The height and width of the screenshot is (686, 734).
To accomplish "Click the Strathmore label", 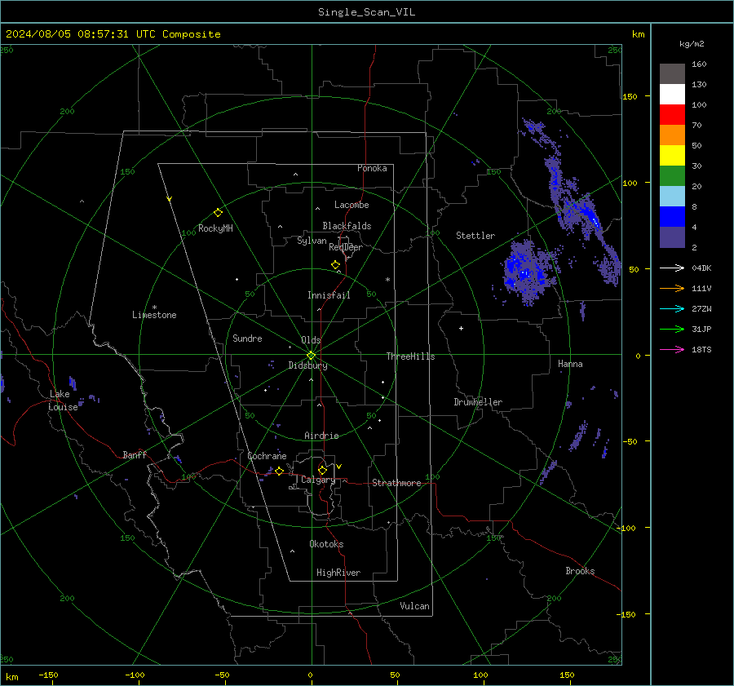I will click(x=396, y=483).
